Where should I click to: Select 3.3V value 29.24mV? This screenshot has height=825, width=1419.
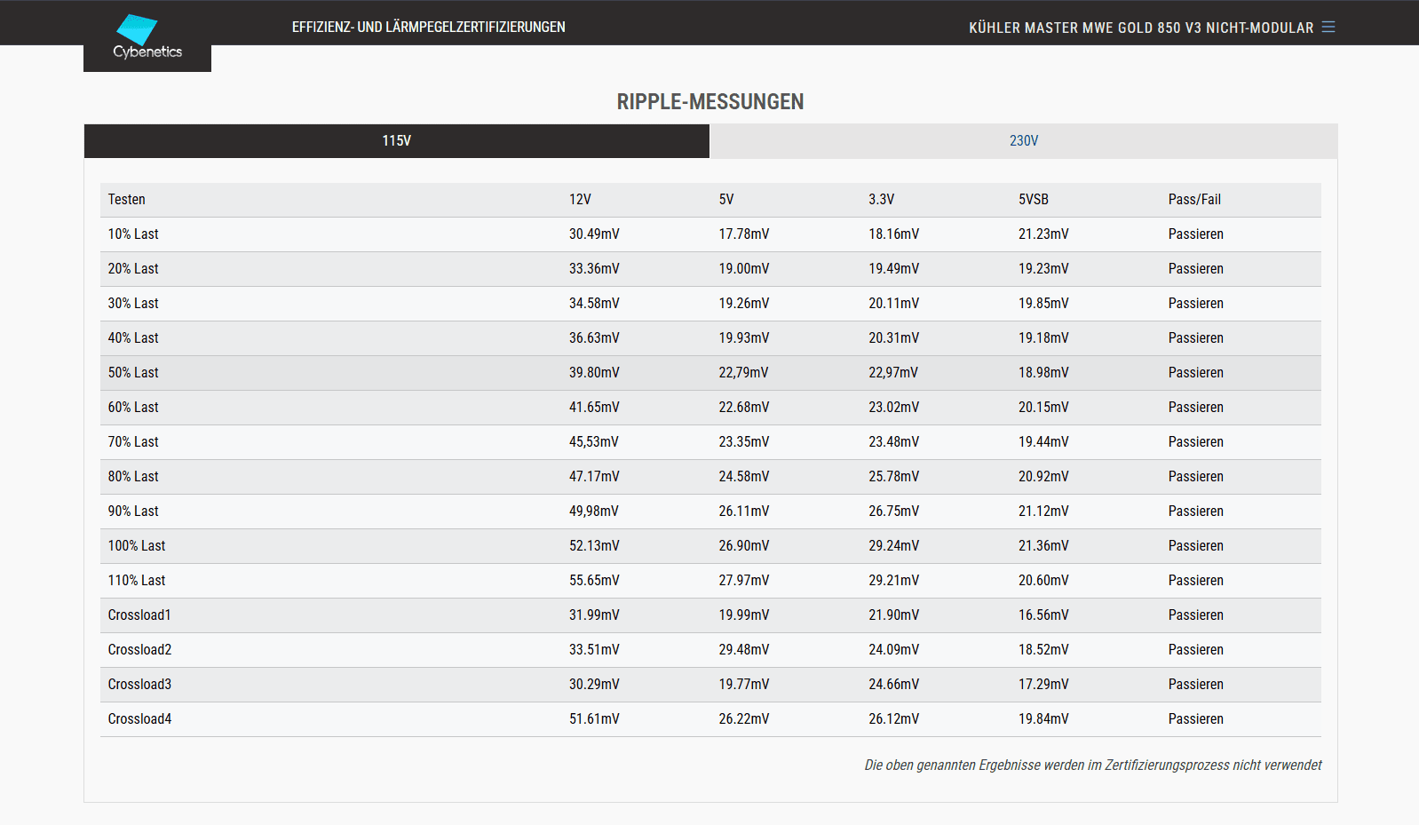893,546
